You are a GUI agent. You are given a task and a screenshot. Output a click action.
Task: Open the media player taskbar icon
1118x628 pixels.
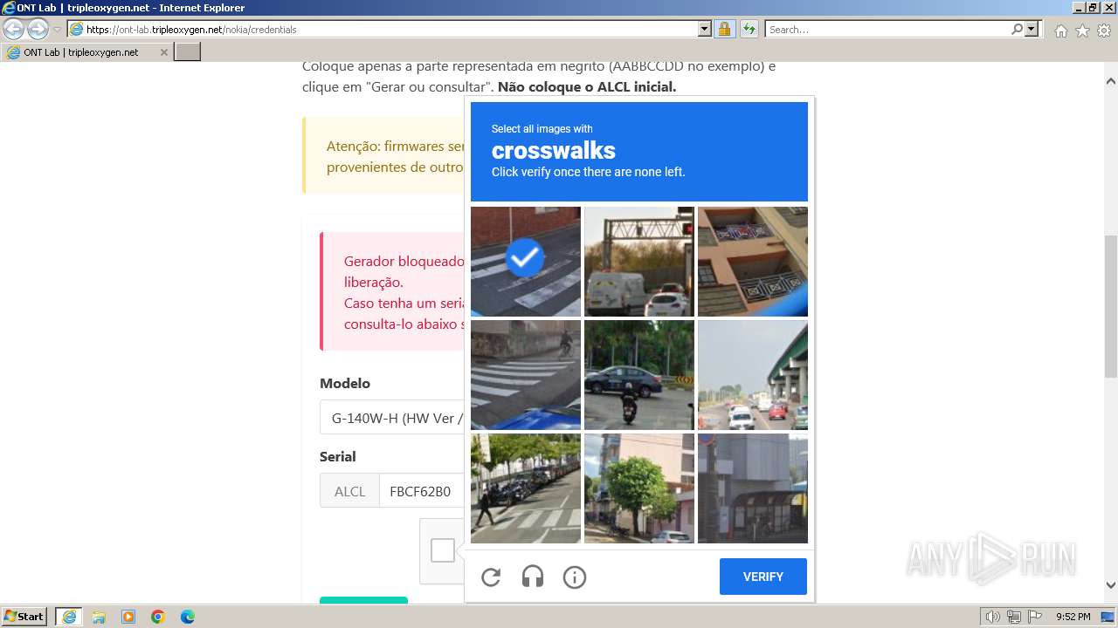point(128,617)
